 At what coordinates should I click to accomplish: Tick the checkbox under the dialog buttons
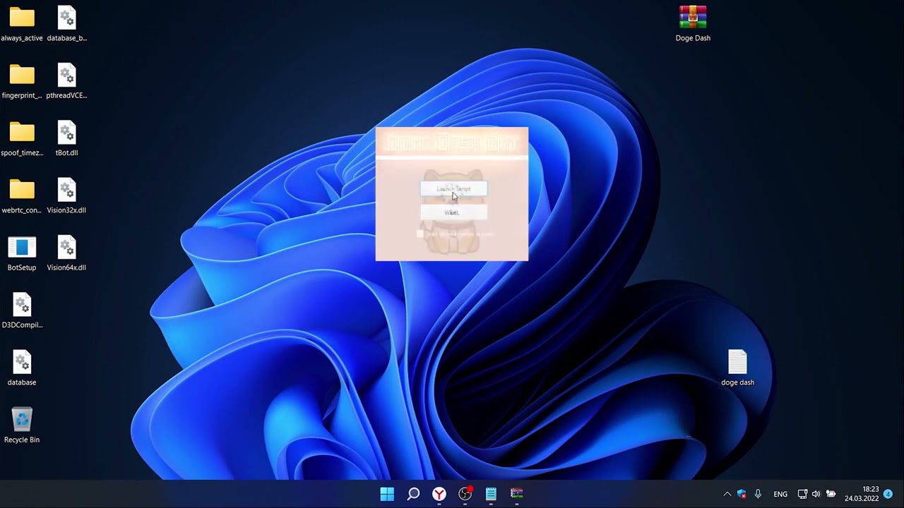(420, 234)
